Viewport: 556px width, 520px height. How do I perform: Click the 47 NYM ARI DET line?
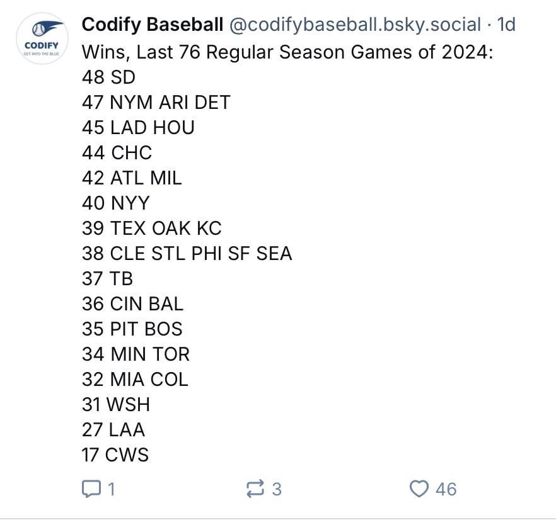(x=156, y=102)
